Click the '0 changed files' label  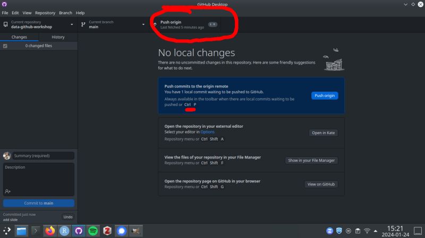38,46
